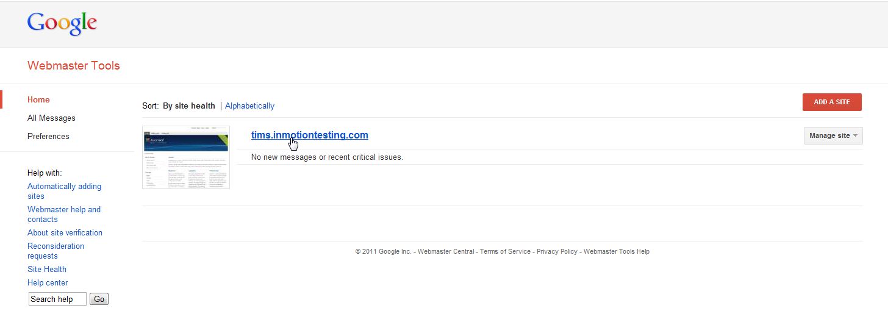Open the Site Health help link
888x319 pixels.
point(47,269)
